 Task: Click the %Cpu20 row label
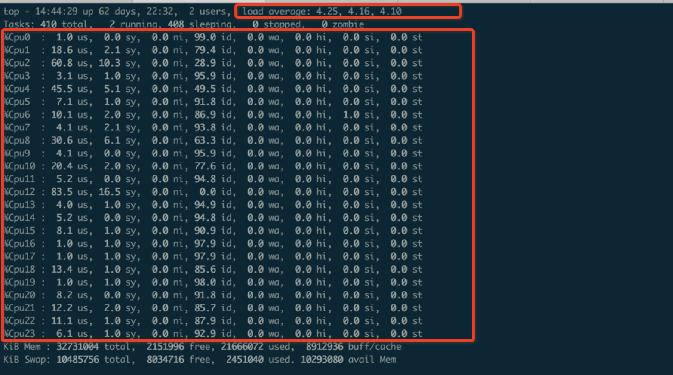click(x=19, y=295)
